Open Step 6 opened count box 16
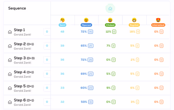Screen dimensions: 174x110 pos(91,102)
